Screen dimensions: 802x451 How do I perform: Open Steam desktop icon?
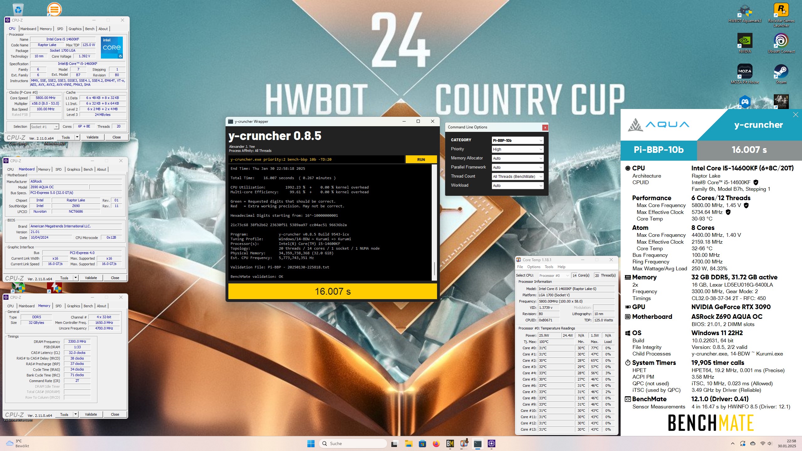[x=781, y=74]
